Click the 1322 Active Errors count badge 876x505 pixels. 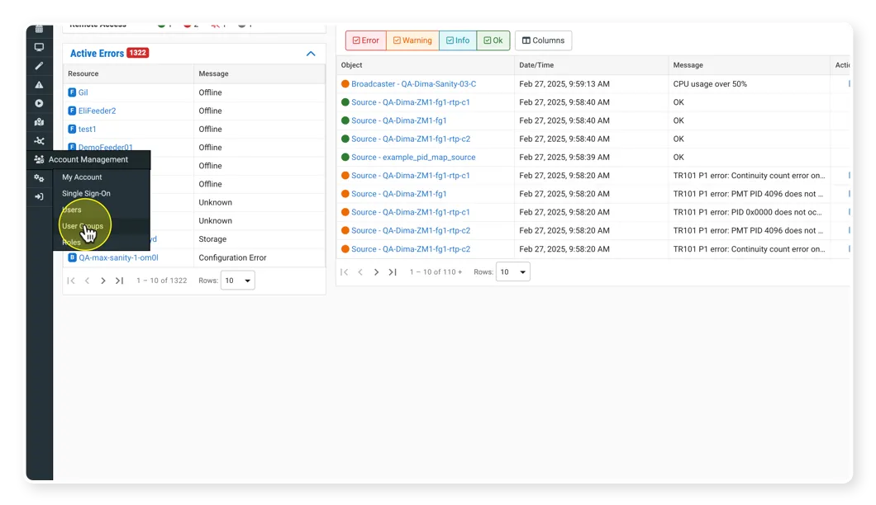(137, 53)
